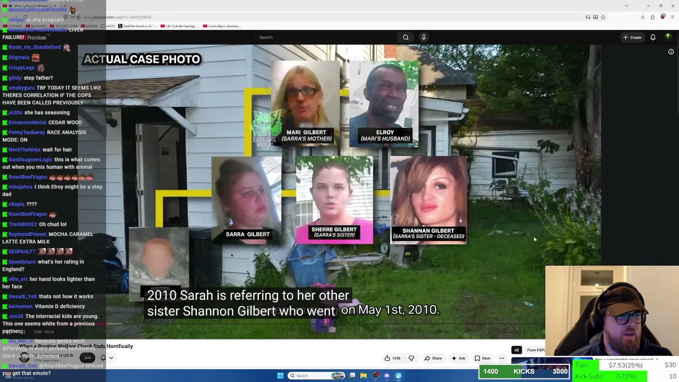Open the more actions ellipsis menu
The width and height of the screenshot is (679, 382).
click(x=501, y=358)
